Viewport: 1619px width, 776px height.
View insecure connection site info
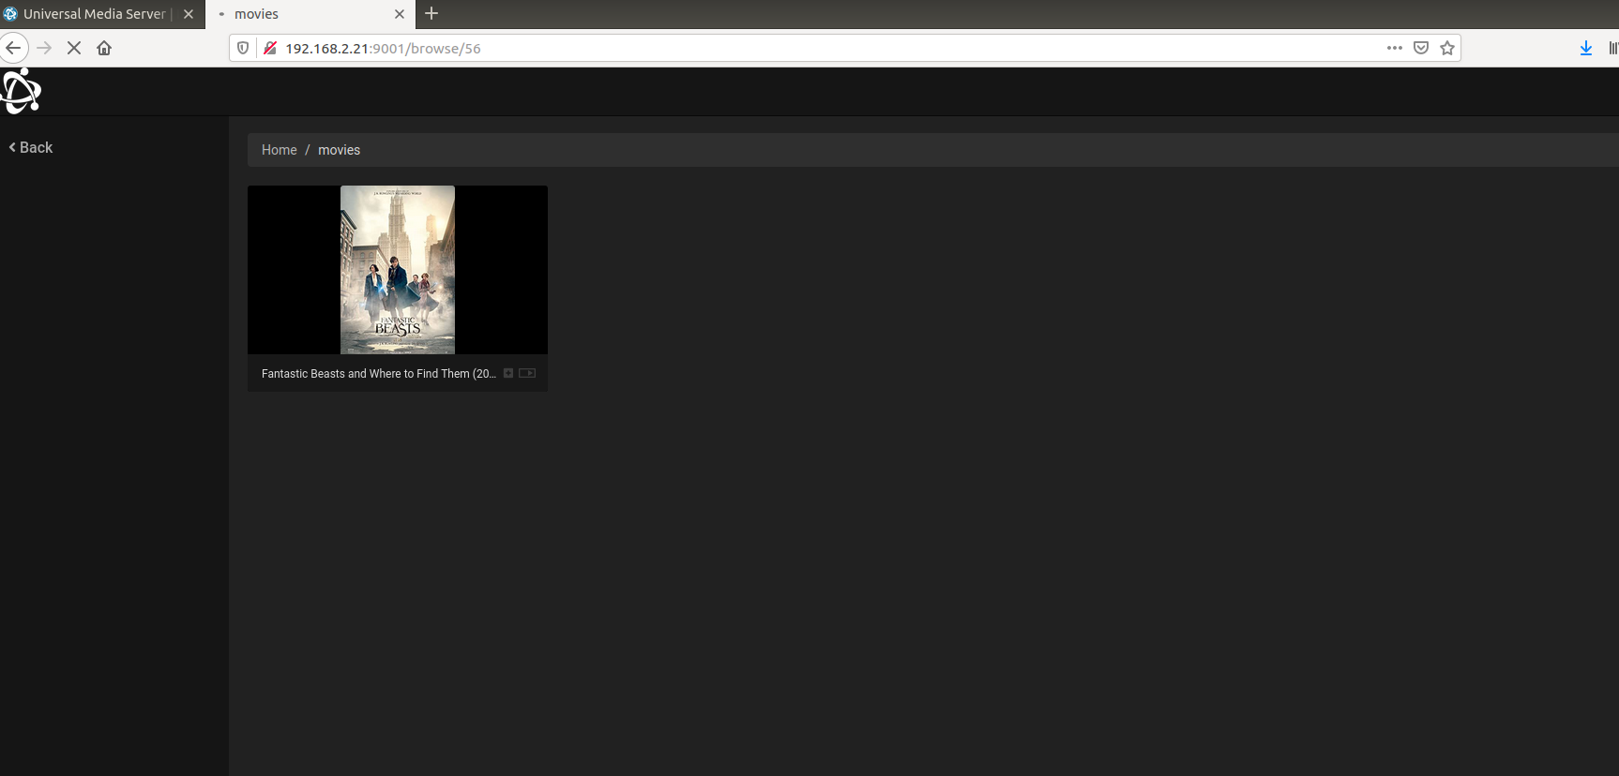point(270,48)
